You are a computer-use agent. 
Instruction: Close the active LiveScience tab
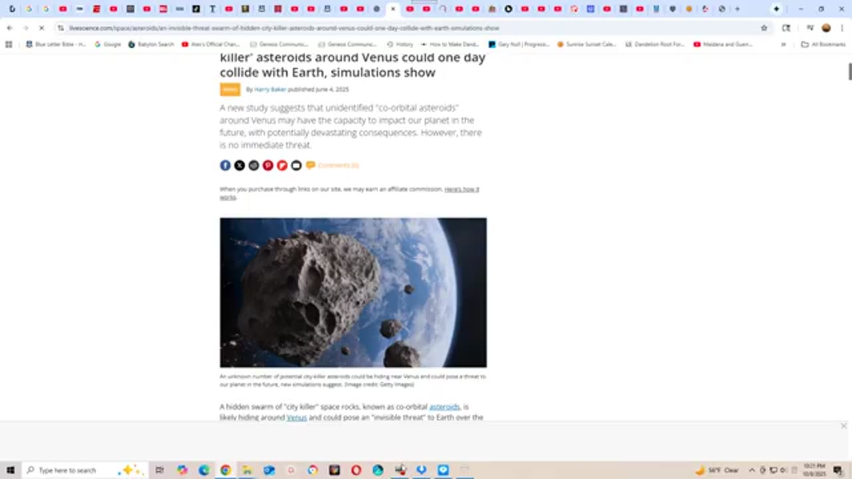click(x=393, y=9)
